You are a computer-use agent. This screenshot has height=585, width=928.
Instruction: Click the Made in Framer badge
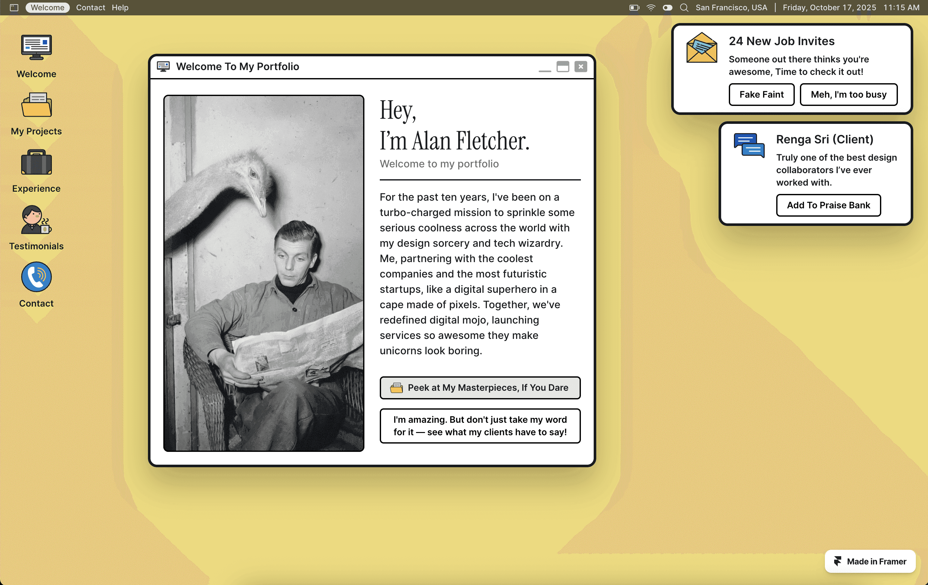(870, 562)
